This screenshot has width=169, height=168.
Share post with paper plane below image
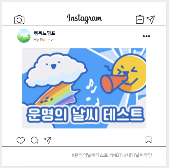tap(48, 140)
